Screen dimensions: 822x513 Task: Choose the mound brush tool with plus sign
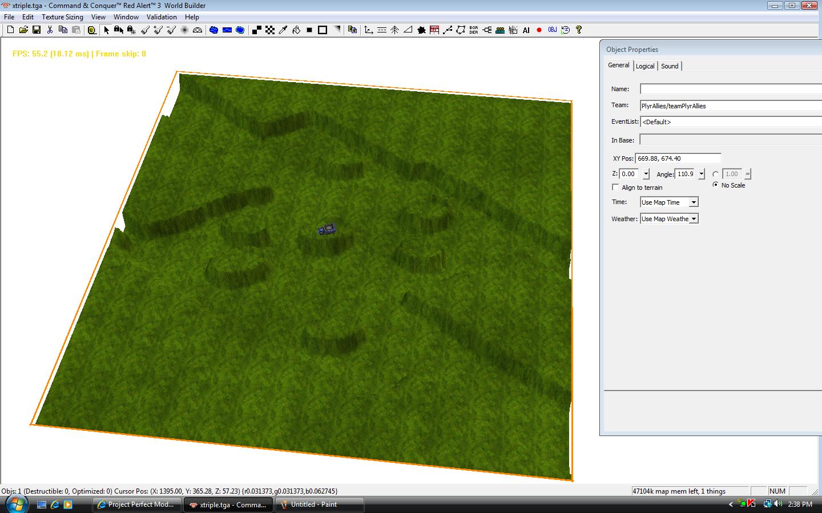158,30
